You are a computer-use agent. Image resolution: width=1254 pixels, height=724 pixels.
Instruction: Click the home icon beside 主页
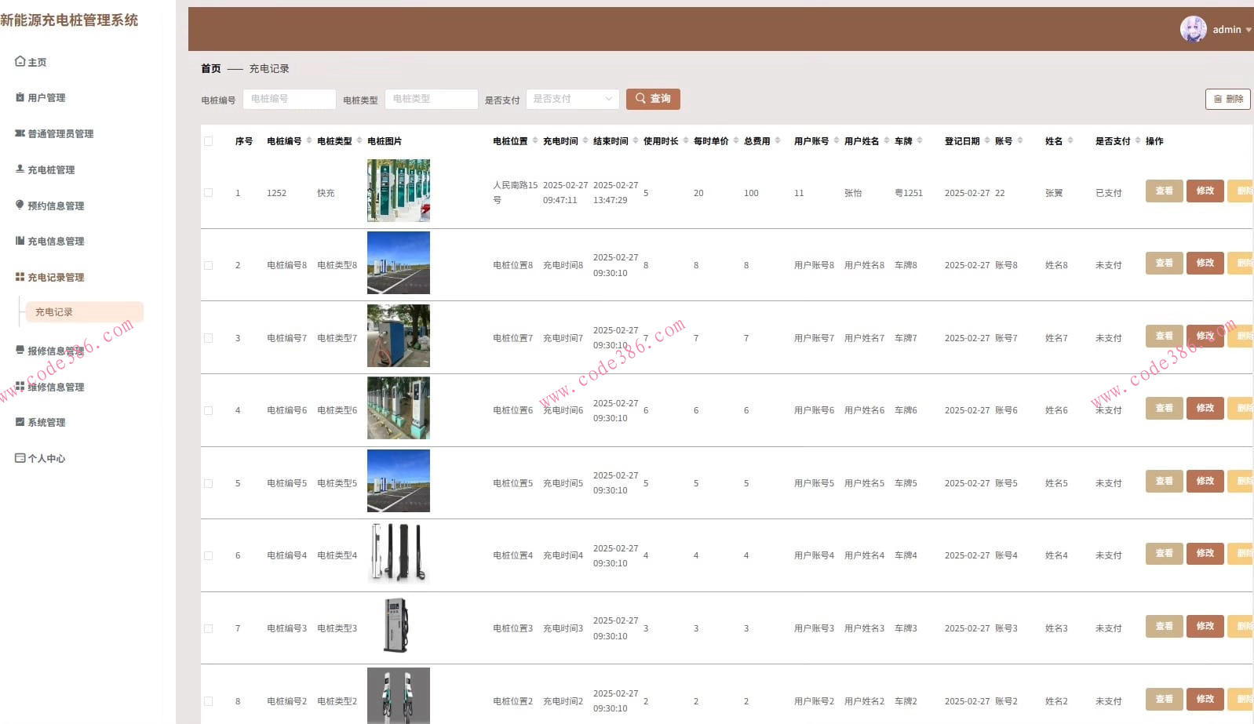pos(20,61)
